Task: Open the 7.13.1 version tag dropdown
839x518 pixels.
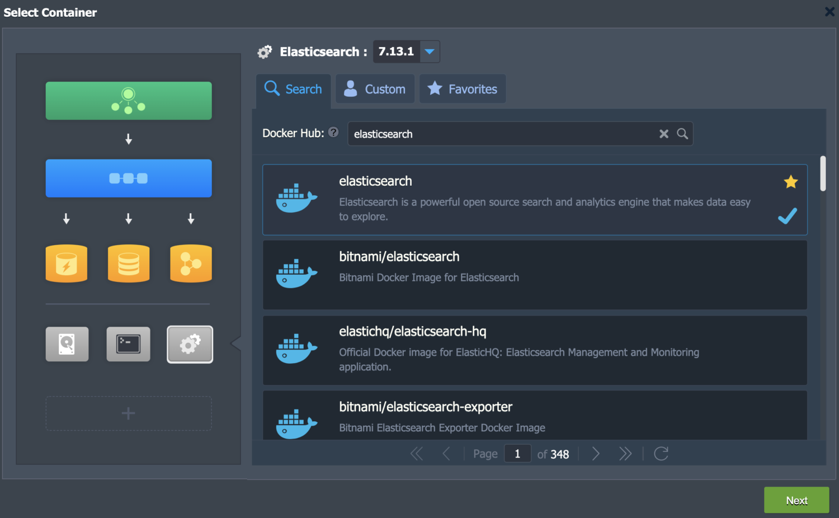Action: (429, 51)
